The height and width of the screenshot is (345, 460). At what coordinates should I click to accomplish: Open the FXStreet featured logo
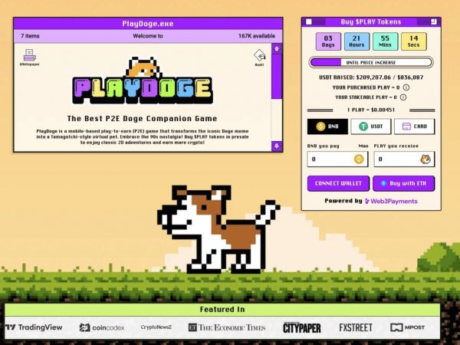(x=356, y=327)
